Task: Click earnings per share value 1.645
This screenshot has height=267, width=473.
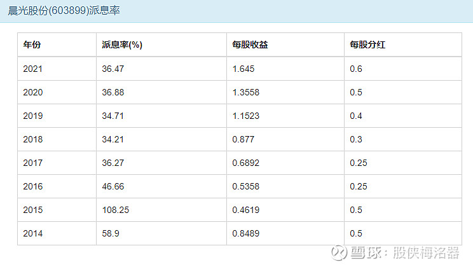Action: [243, 69]
